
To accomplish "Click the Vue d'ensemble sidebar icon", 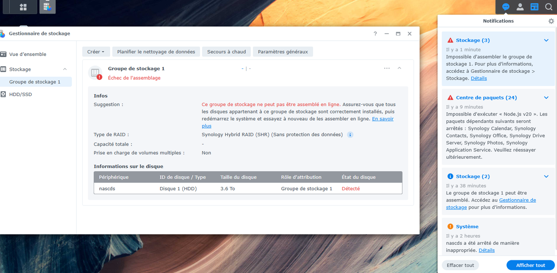I will click(x=3, y=54).
